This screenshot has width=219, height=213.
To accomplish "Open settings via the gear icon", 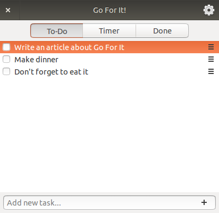I will click(x=209, y=10).
